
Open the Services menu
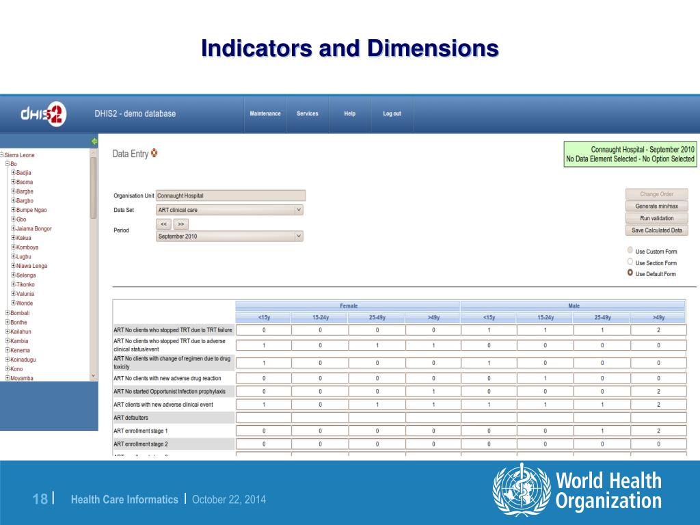[308, 114]
